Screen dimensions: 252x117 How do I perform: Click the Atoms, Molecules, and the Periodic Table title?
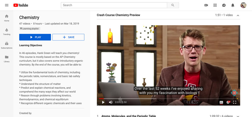(129, 116)
